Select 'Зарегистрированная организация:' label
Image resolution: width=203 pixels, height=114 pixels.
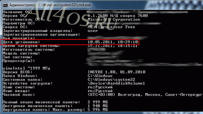pos(41,34)
